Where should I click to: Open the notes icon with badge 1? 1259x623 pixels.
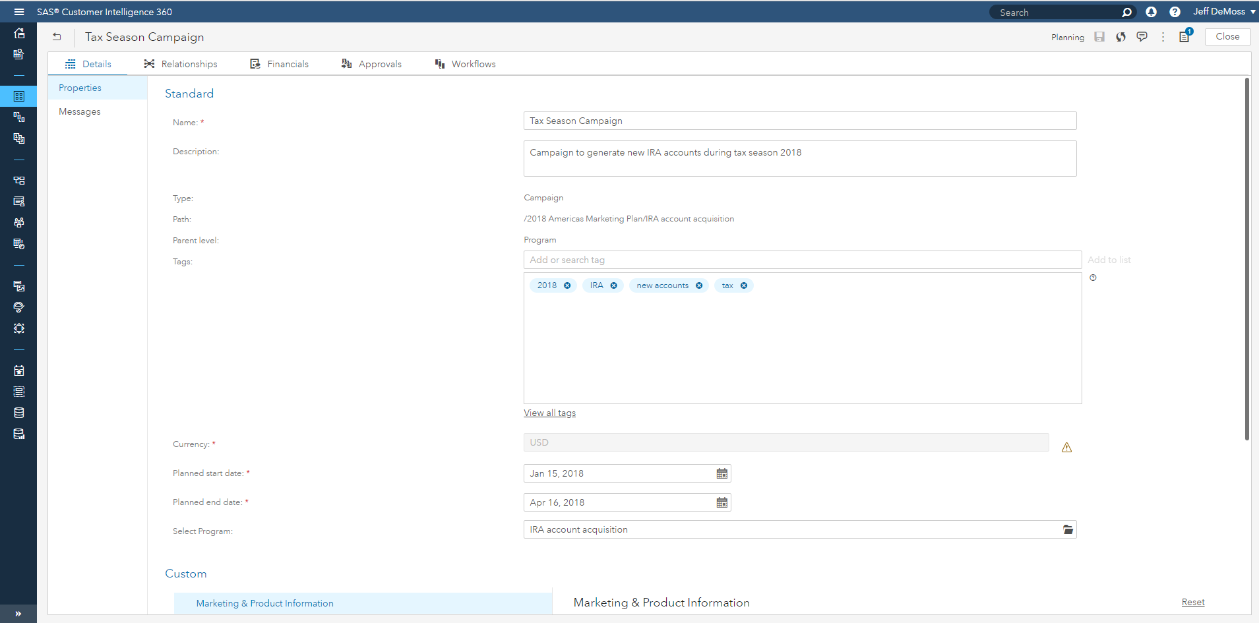(x=1184, y=37)
